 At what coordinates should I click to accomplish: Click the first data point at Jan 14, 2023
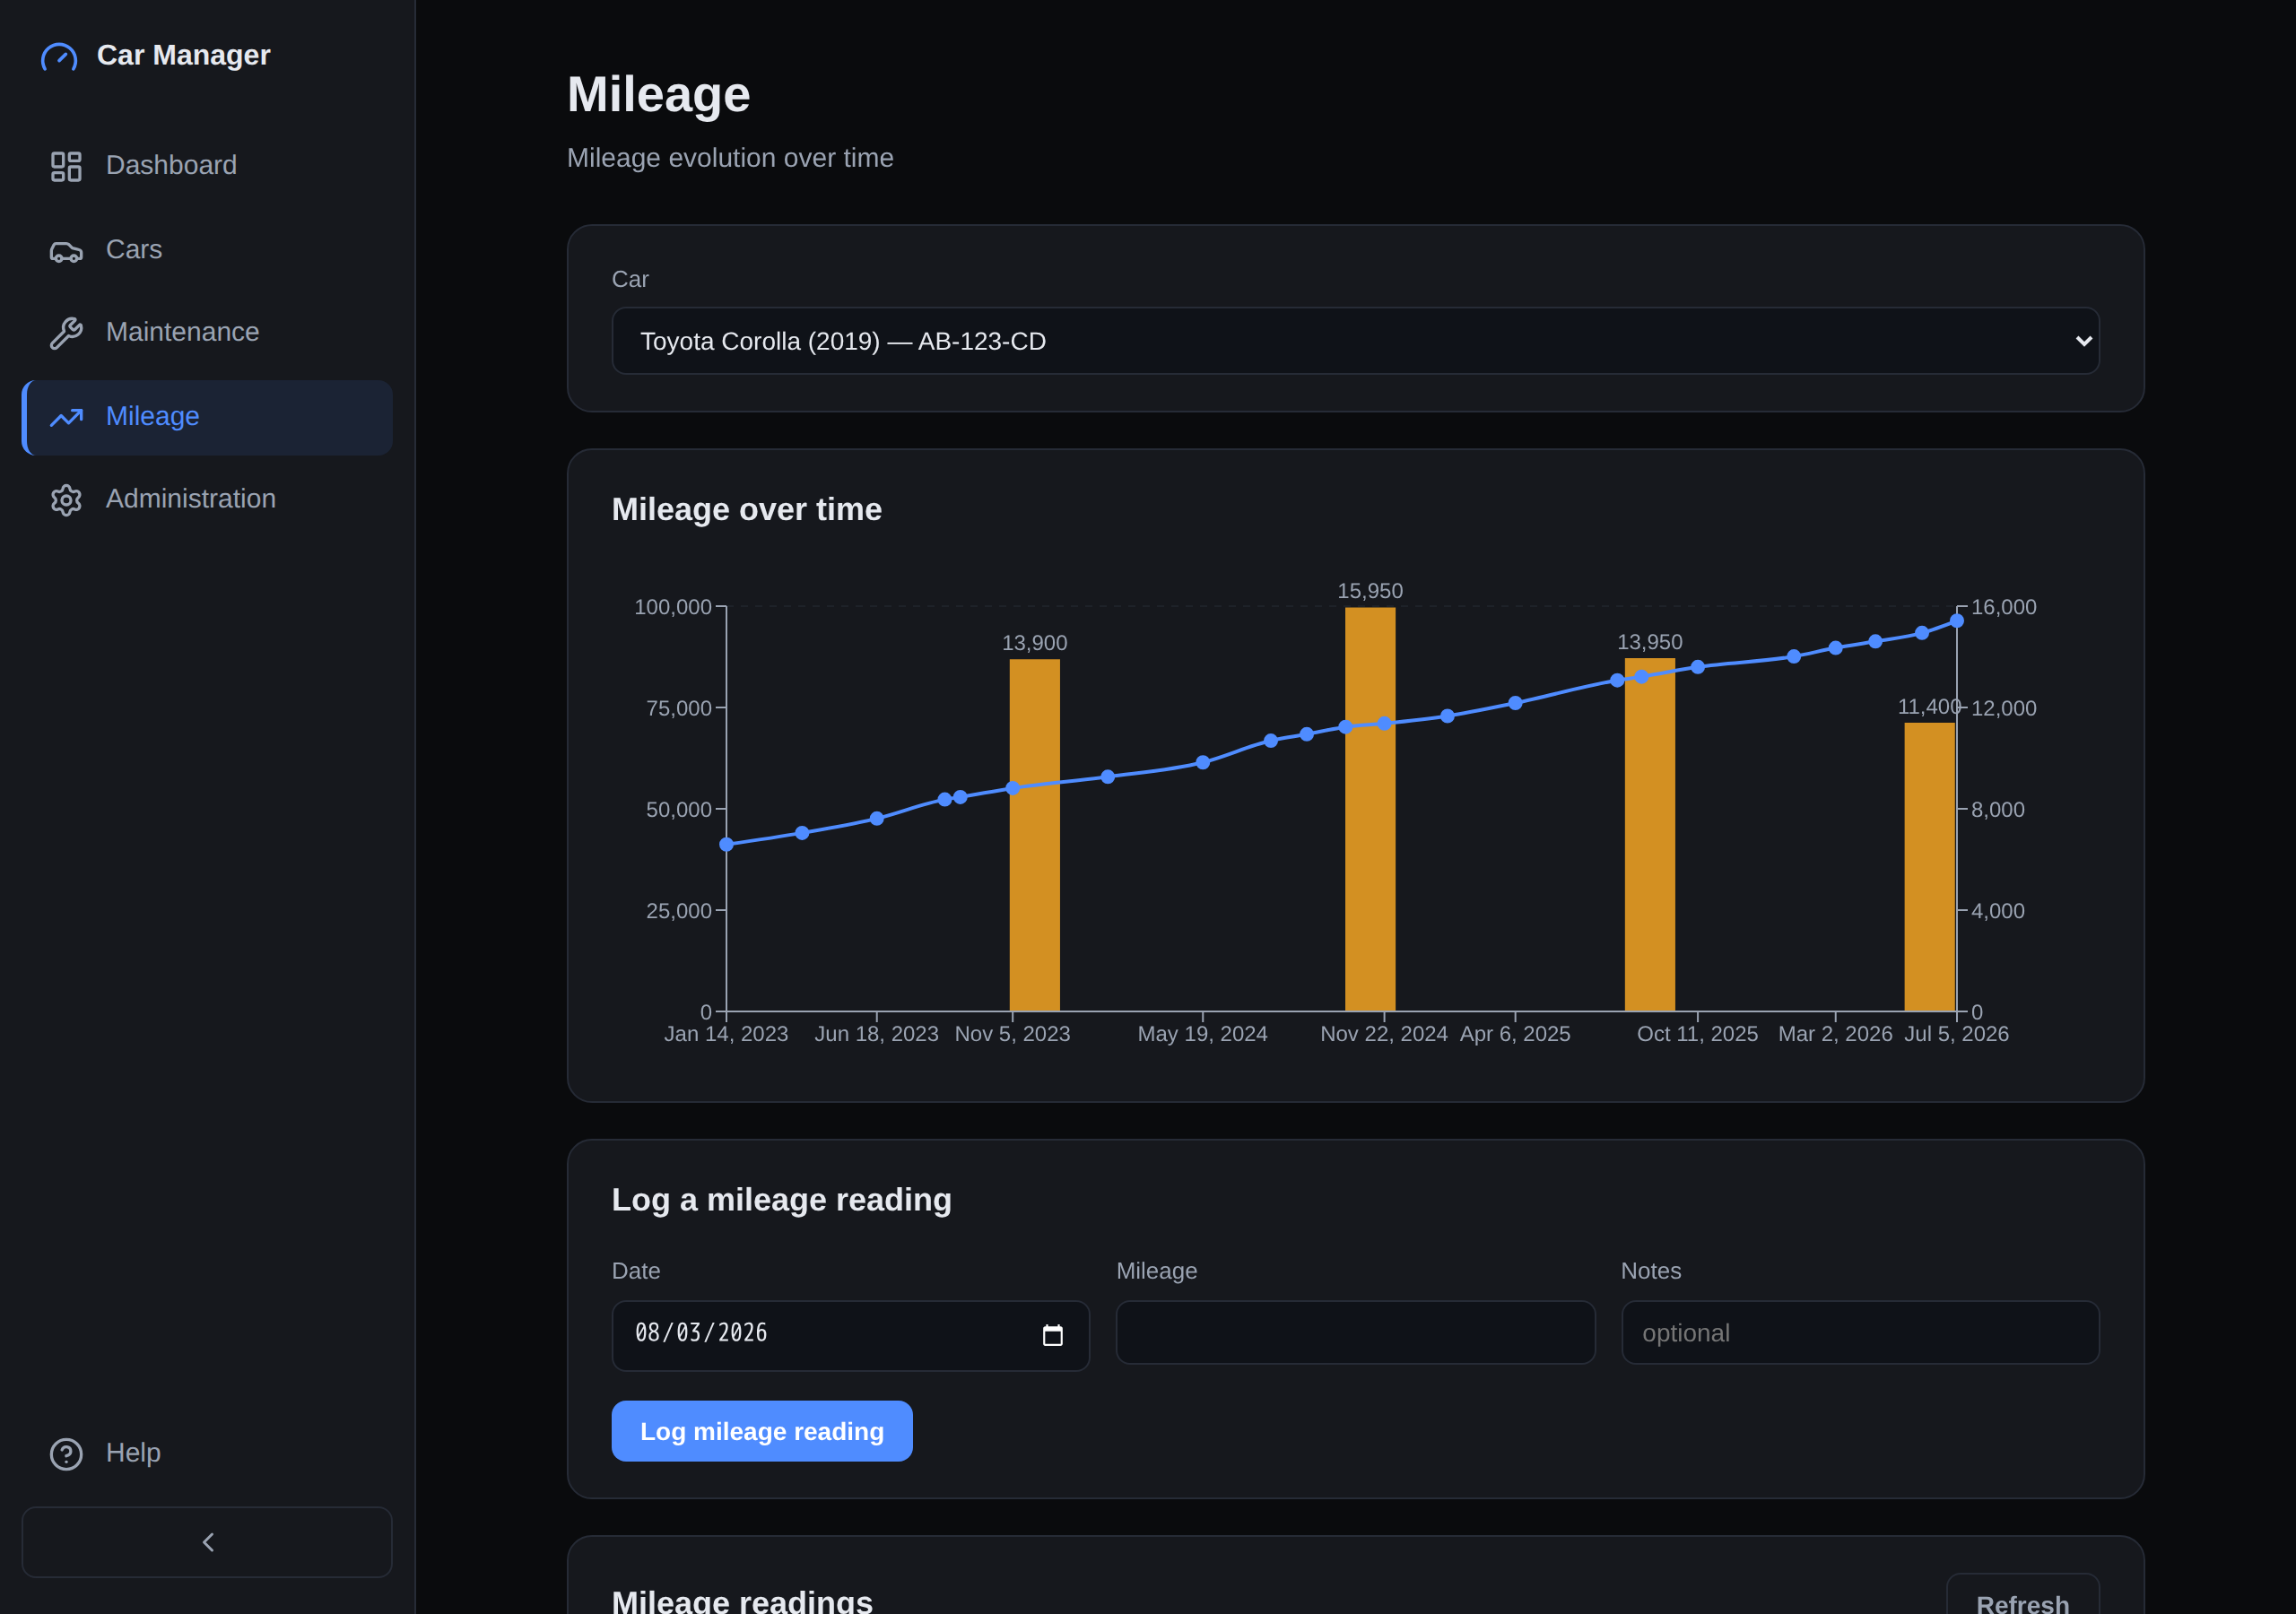click(727, 845)
